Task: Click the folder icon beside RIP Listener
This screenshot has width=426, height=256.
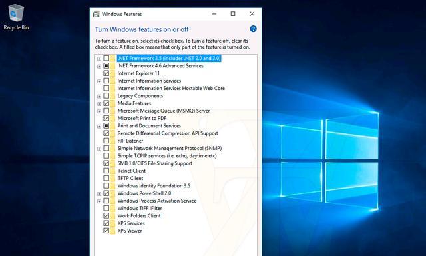Action: (112, 141)
